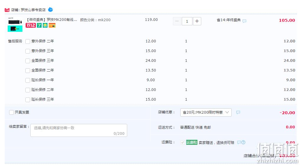Open the 罗技MK200有线 product title link
The width and height of the screenshot is (301, 166).
52,20
